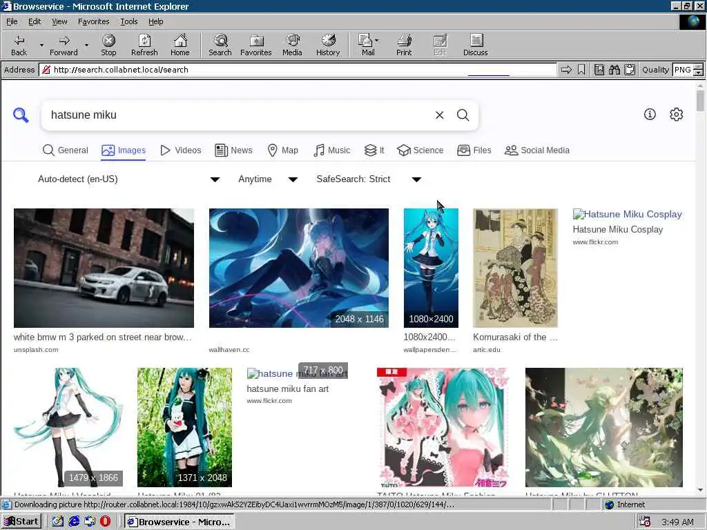
Task: Switch to the News search tab
Action: tap(233, 150)
